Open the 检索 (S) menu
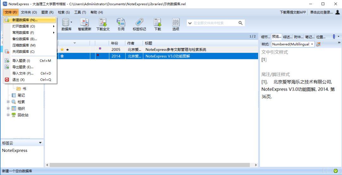Image resolution: width=342 pixels, height=175 pixels. point(64,12)
